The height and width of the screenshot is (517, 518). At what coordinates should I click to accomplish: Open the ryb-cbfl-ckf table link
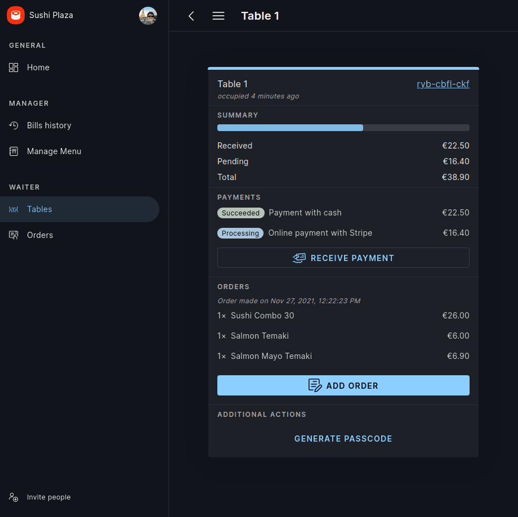[x=443, y=84]
